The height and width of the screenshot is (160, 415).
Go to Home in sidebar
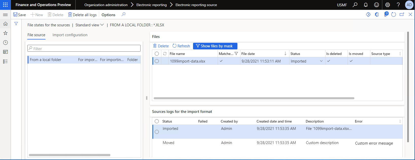tap(5, 24)
